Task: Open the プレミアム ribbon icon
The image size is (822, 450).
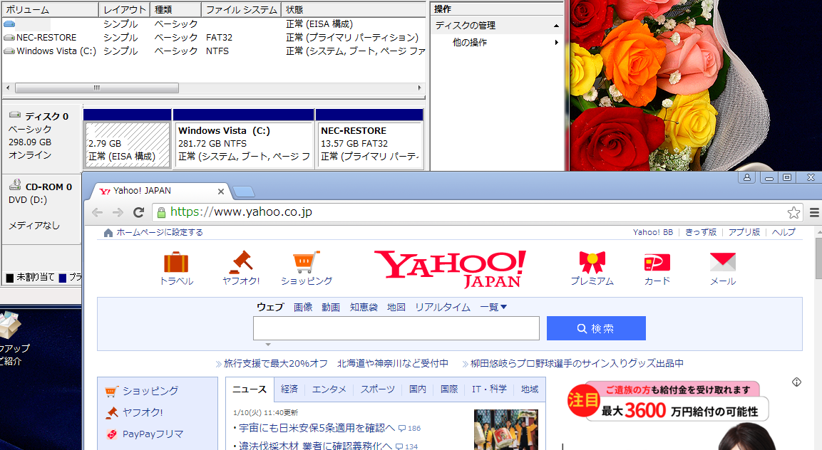Action: 592,263
